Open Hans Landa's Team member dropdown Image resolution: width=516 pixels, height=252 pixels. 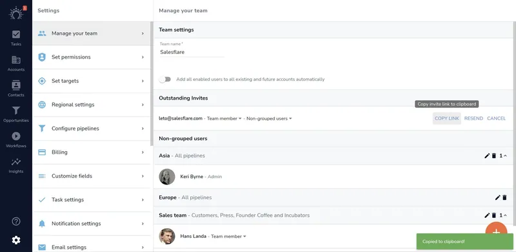[228, 237]
